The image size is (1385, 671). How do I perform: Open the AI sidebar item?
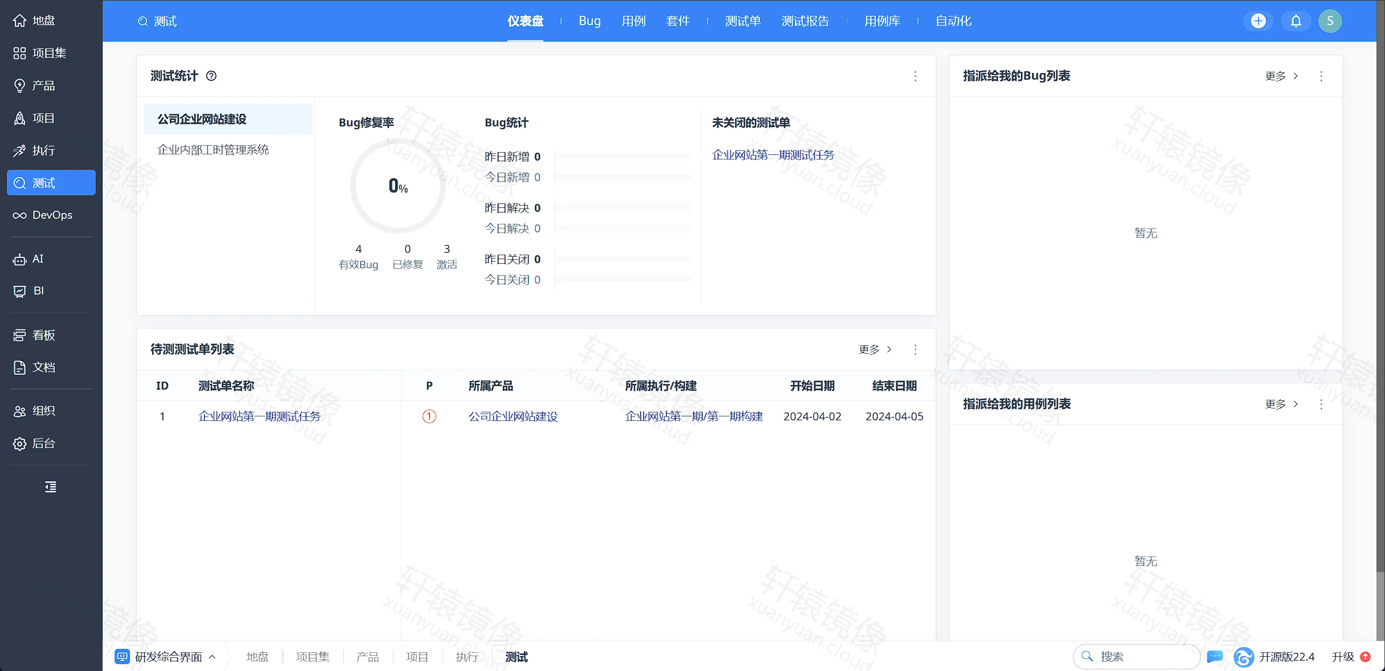(x=51, y=259)
